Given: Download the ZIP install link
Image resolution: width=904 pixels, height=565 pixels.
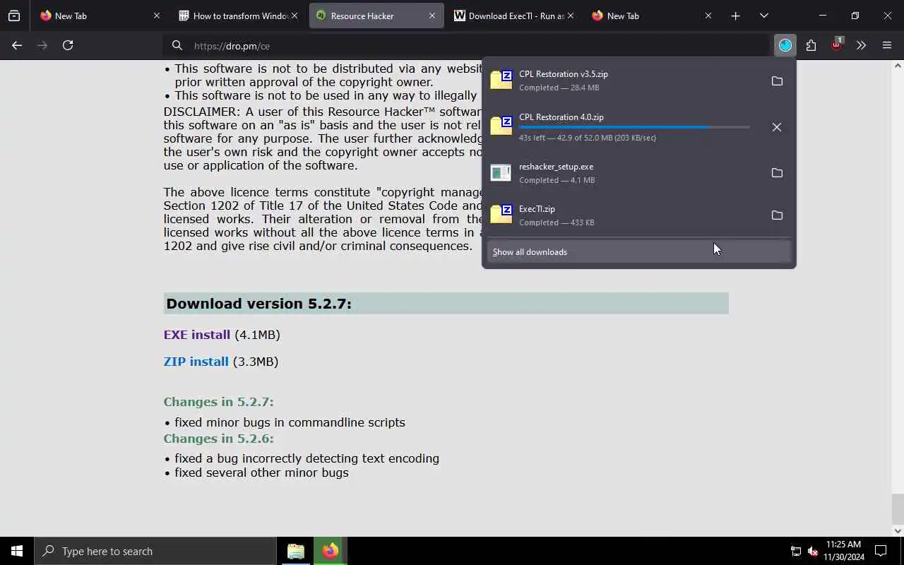Looking at the screenshot, I should pyautogui.click(x=196, y=362).
